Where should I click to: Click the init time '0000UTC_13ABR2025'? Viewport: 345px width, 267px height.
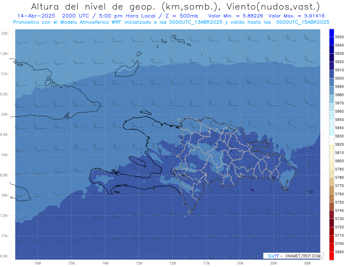click(x=195, y=22)
